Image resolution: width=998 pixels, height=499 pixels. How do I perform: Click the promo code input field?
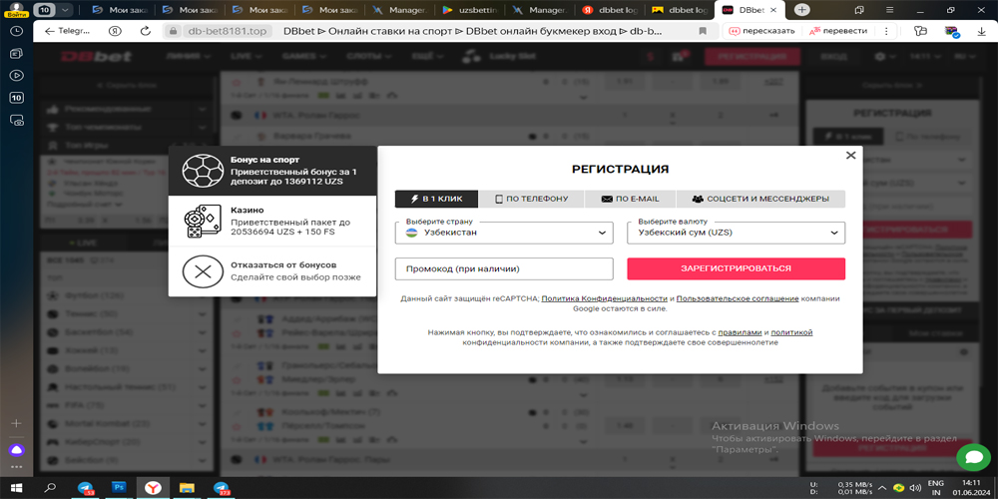(x=504, y=268)
